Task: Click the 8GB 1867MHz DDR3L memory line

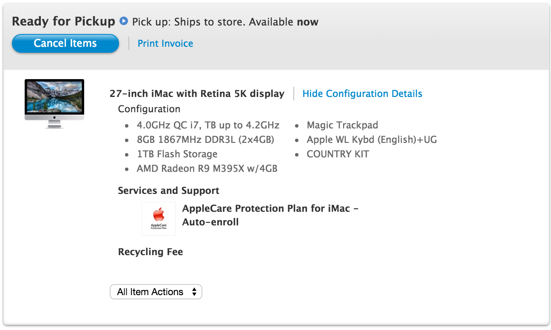Action: click(205, 139)
